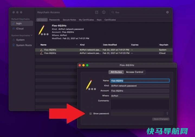This screenshot has width=195, height=137.
Task: Click the lock icon beside login keychain
Action: [14, 24]
